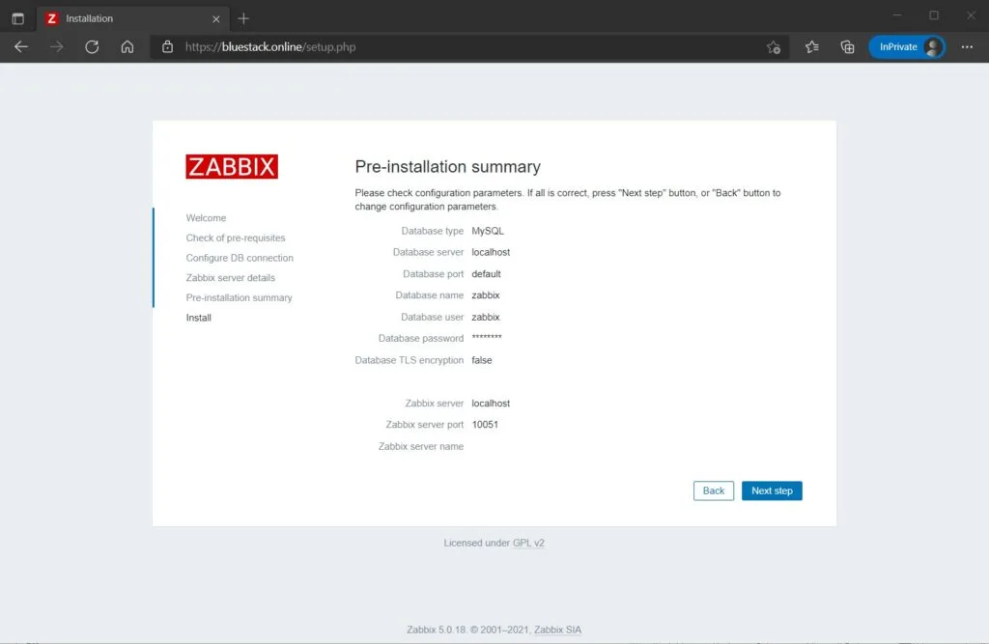
Task: Open a new browser tab
Action: (243, 19)
